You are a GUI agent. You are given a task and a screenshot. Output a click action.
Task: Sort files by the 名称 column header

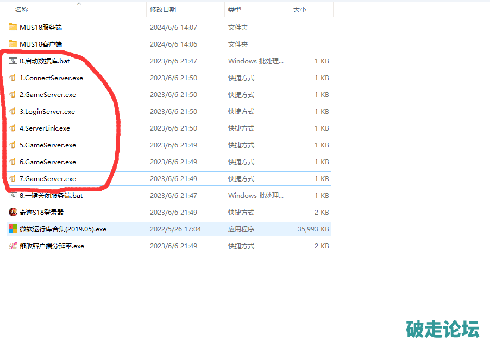[22, 10]
